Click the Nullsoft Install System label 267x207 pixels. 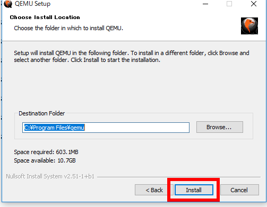pyautogui.click(x=50, y=176)
